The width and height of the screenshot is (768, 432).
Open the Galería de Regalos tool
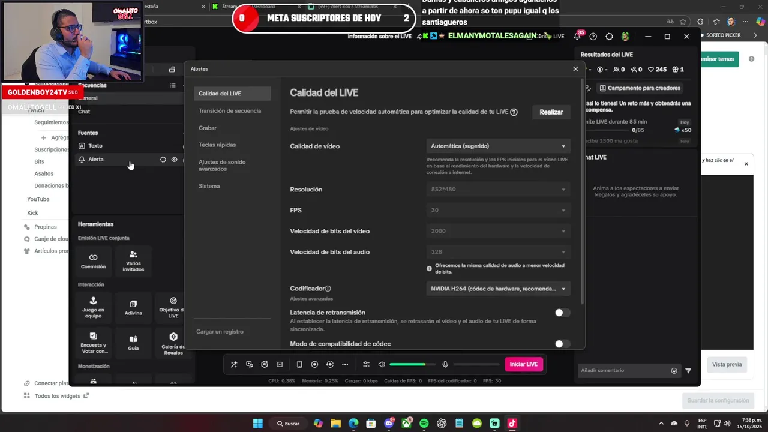point(173,342)
